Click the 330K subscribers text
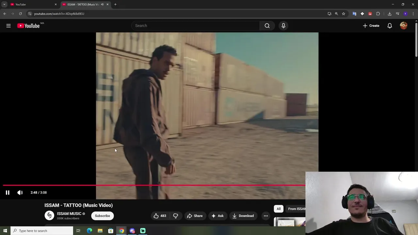Viewport: 418px width, 235px height. [68, 218]
